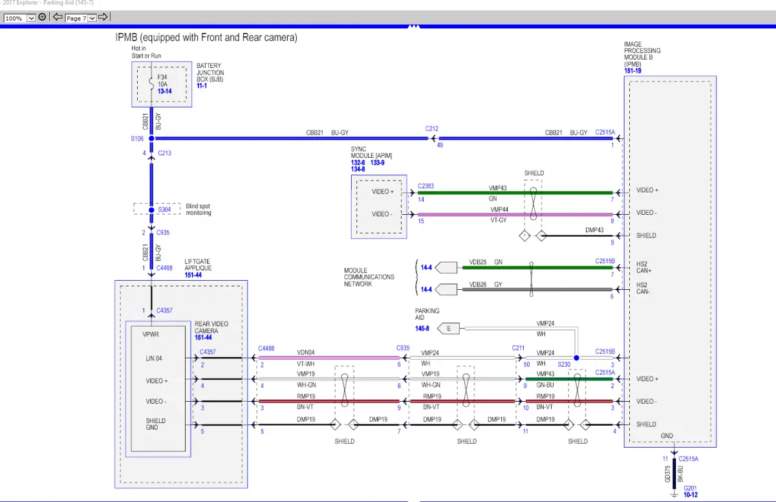Image resolution: width=776 pixels, height=502 pixels.
Task: Go to next page with right arrow
Action: [x=103, y=17]
